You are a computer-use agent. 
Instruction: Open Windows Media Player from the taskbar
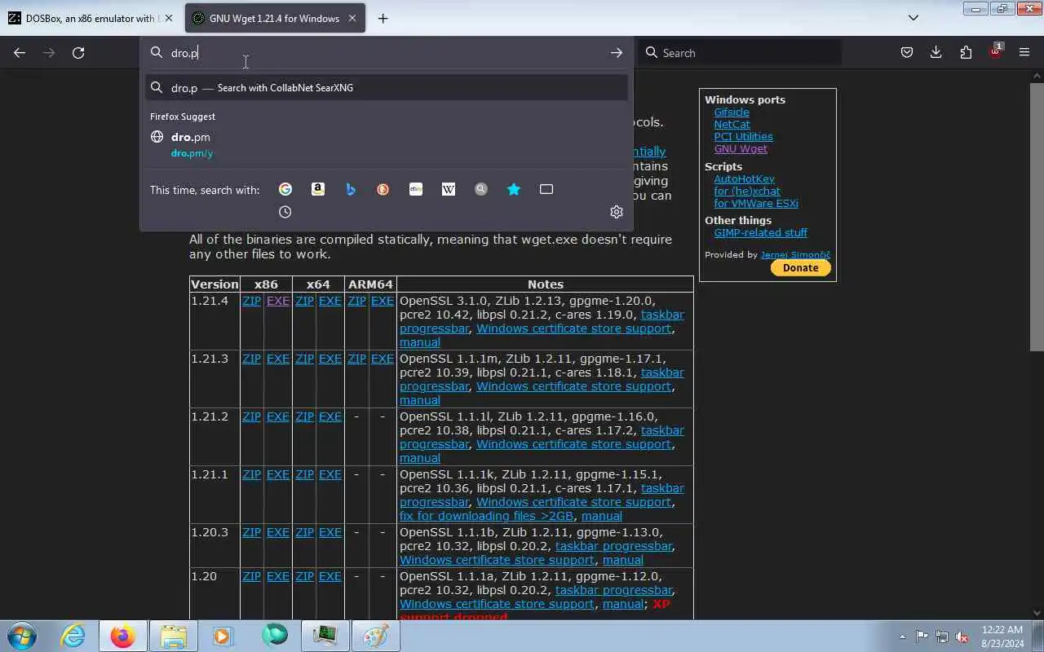click(223, 636)
